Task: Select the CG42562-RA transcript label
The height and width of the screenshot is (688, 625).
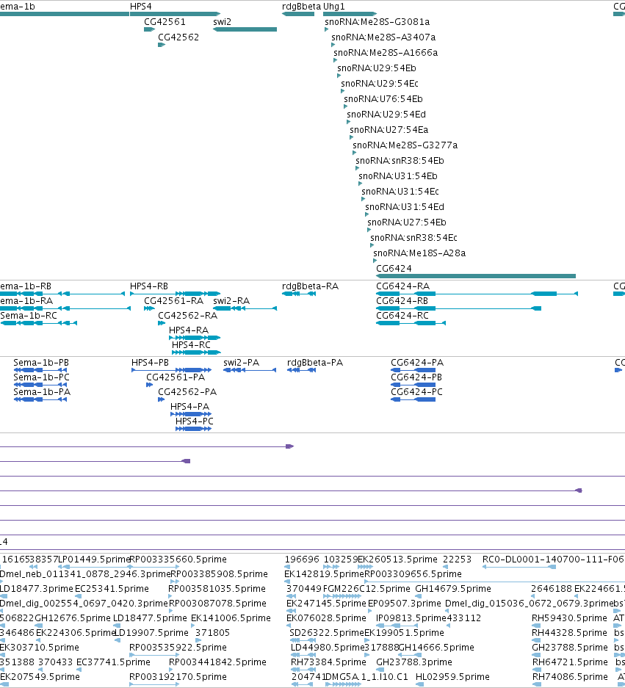Action: point(187,316)
